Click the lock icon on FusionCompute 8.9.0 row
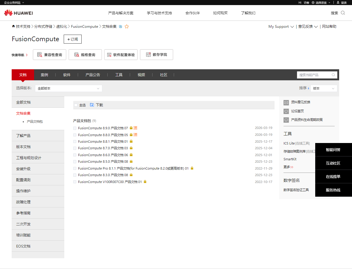Screen dimensions: 352x269 (131, 128)
